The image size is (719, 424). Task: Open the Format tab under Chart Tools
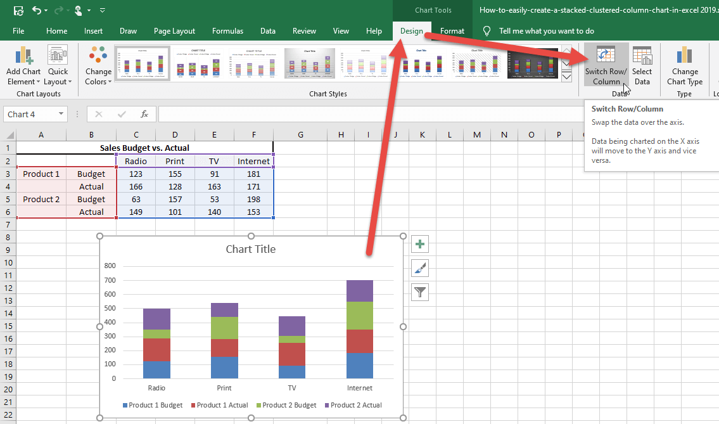(x=452, y=30)
